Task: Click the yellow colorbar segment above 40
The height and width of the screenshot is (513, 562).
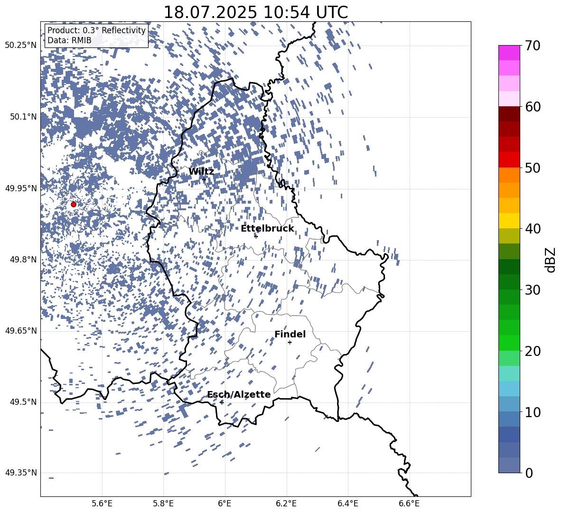Action: (x=509, y=221)
